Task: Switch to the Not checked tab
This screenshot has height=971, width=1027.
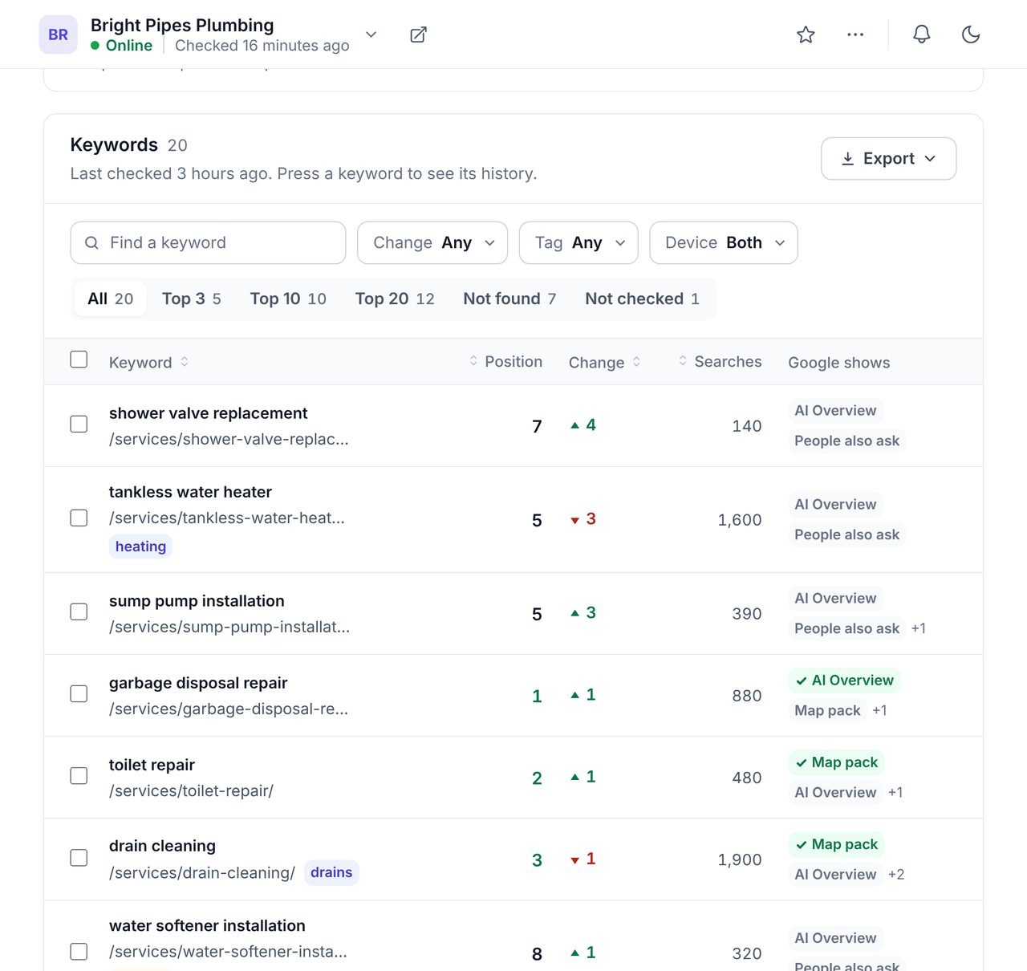Action: (x=642, y=299)
